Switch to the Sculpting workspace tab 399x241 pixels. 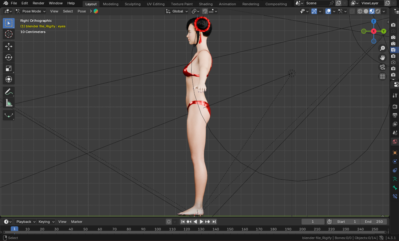pos(132,4)
